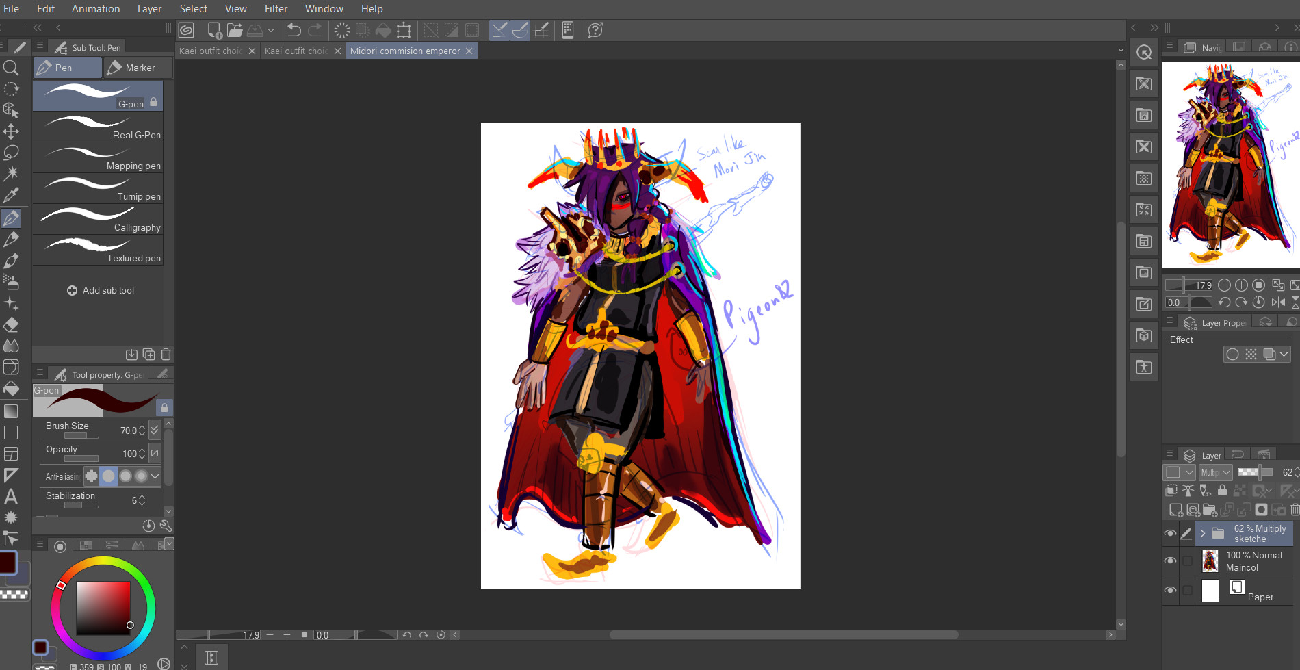This screenshot has height=670, width=1300.
Task: Open the Animation menu
Action: (96, 9)
